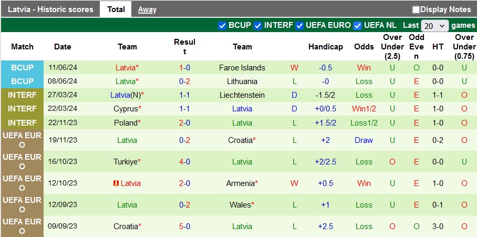477x237 pixels.
Task: Uncheck the INTERF filter checkbox
Action: [258, 25]
